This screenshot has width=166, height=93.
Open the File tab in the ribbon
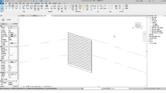click(2, 3)
